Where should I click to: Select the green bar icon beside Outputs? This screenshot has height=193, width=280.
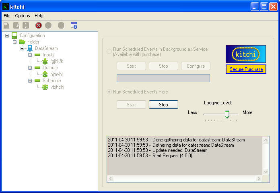tap(37, 68)
